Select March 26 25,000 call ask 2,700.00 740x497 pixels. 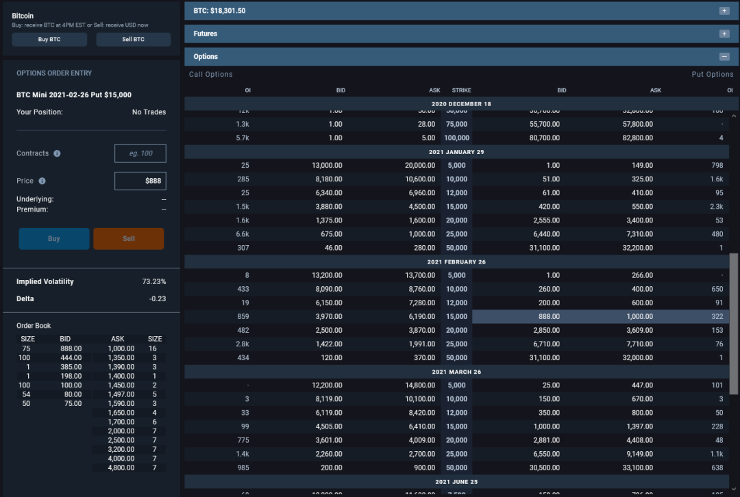click(x=421, y=454)
